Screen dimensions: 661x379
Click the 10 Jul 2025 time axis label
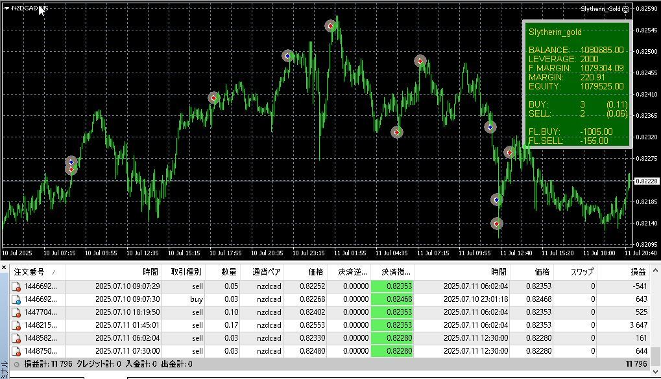[x=17, y=253]
